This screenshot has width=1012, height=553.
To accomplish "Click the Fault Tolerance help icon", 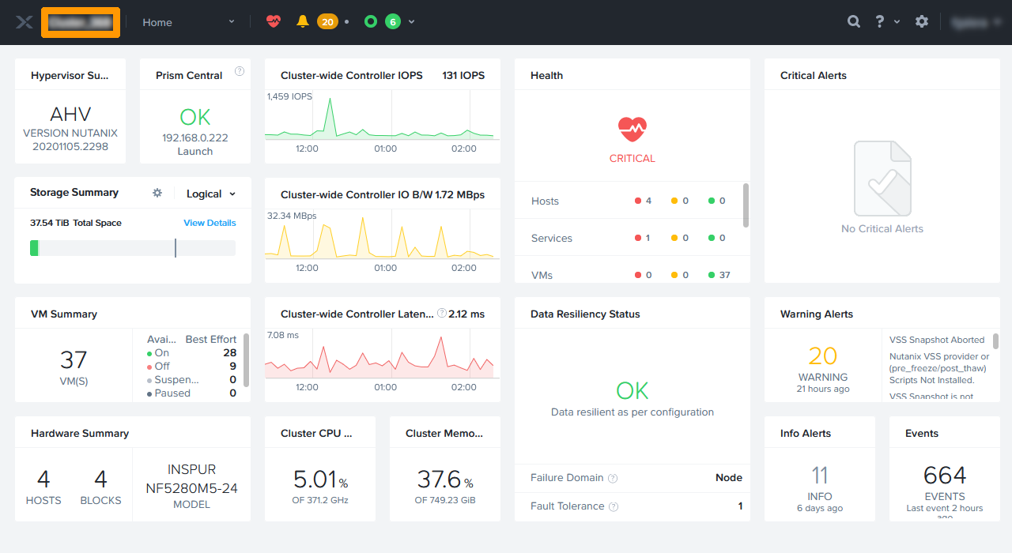I will click(x=614, y=506).
